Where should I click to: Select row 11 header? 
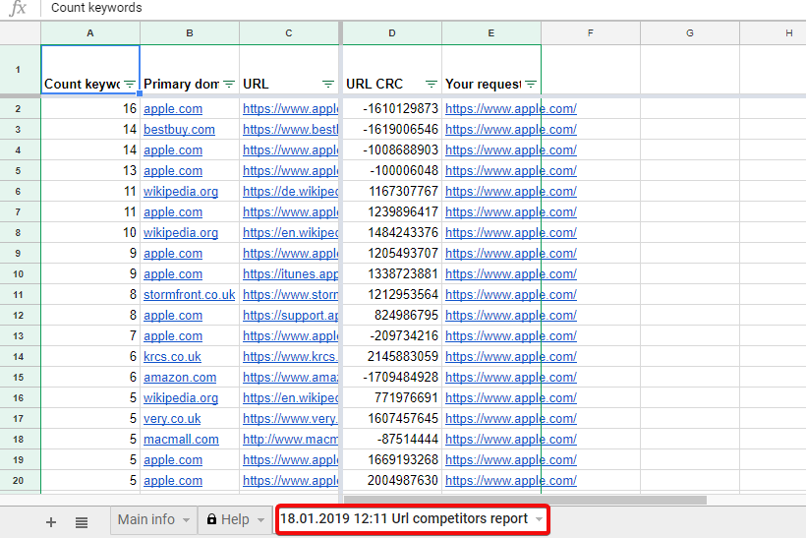click(18, 295)
